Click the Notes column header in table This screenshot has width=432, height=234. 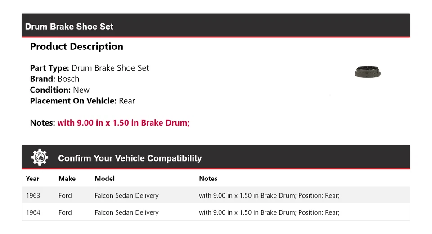[x=208, y=179]
